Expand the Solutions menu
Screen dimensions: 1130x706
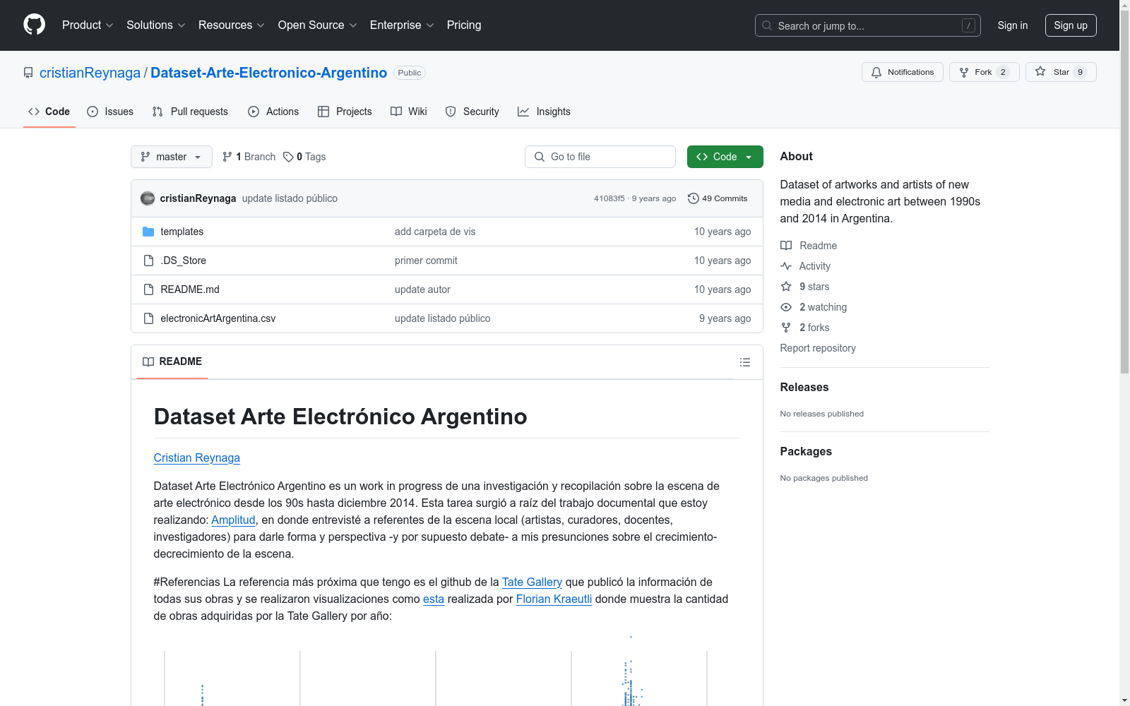pyautogui.click(x=156, y=25)
